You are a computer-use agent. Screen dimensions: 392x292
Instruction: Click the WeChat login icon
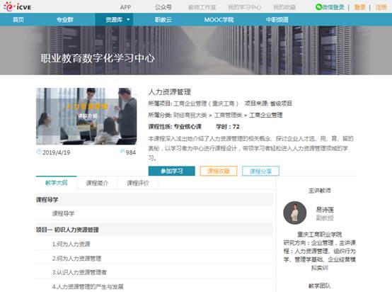point(318,7)
